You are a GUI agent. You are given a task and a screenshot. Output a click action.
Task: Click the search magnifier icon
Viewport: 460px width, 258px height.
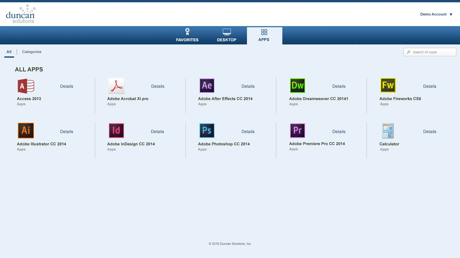(x=409, y=52)
